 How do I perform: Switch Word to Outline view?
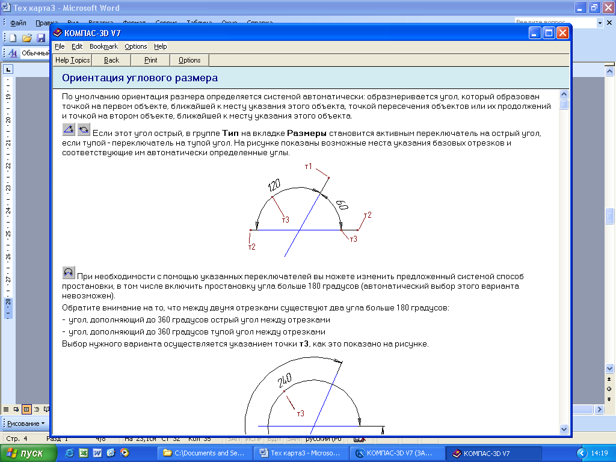[37, 409]
